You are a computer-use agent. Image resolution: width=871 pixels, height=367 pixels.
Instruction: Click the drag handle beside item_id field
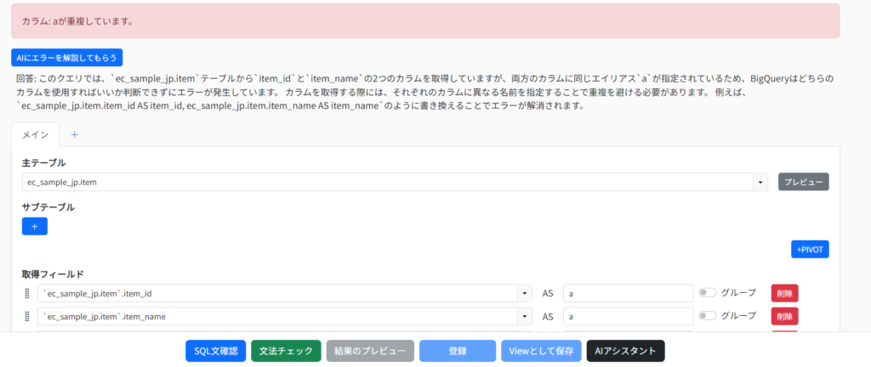27,293
